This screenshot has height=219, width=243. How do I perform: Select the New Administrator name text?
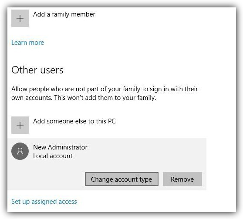click(60, 147)
